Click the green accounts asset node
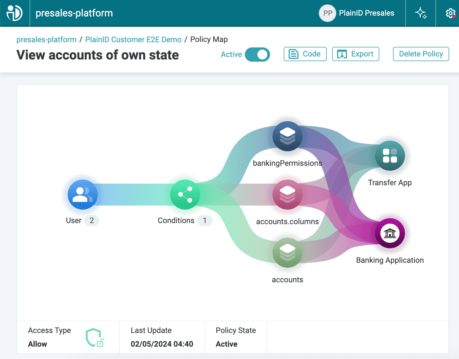459x359 pixels. click(288, 253)
